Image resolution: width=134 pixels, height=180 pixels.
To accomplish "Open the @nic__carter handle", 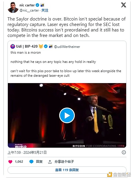I will point(29,10).
